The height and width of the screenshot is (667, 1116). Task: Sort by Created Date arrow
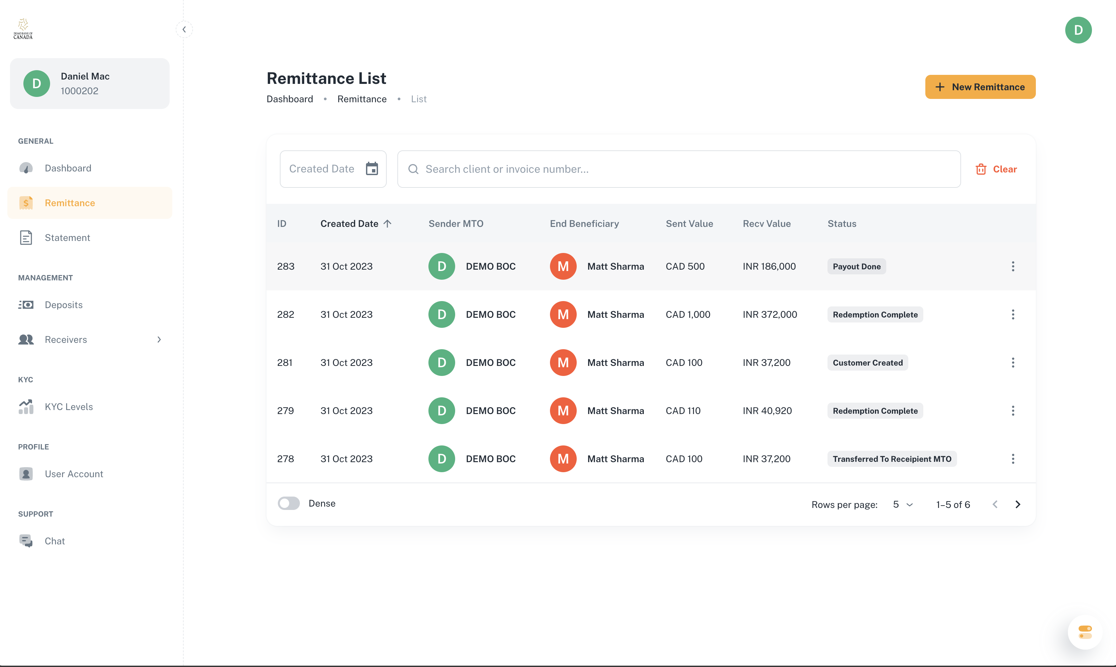(x=388, y=224)
